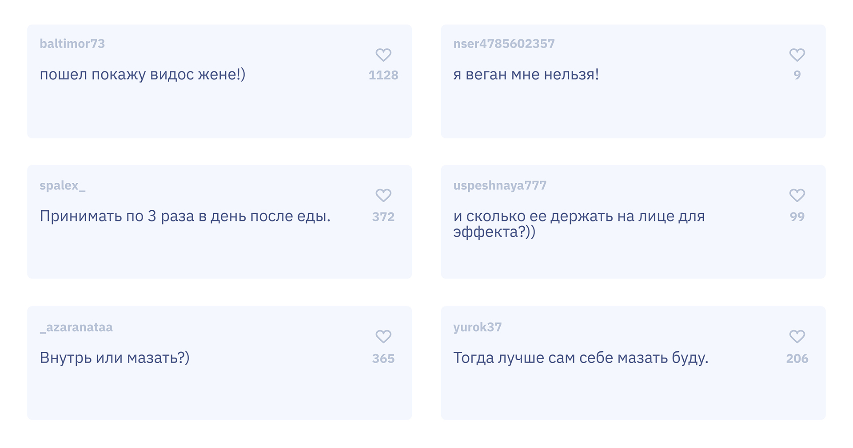853x448 pixels.
Task: Click the 206 likes number
Action: 797,358
